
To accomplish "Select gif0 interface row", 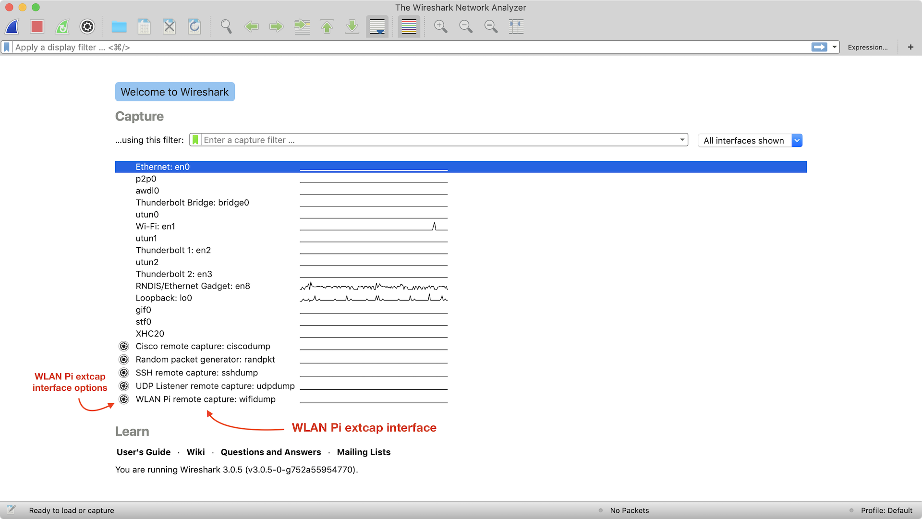I will pos(461,310).
